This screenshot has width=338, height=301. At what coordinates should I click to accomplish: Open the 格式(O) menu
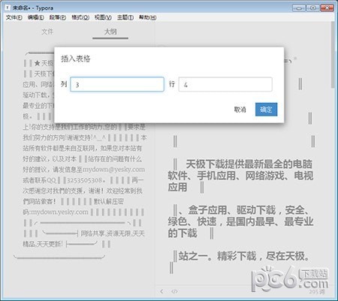pyautogui.click(x=80, y=17)
